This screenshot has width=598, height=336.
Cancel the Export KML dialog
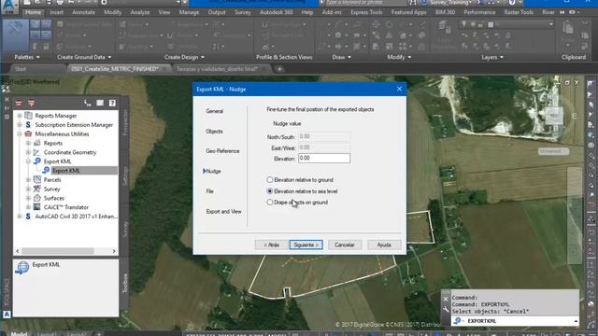point(345,245)
